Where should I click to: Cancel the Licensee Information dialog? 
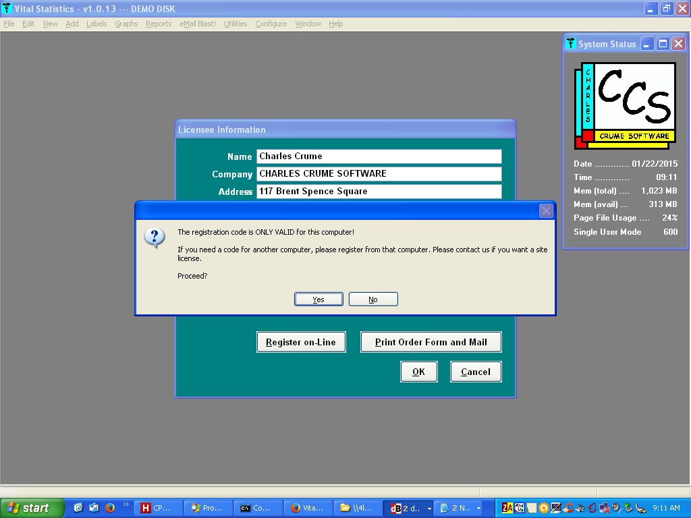[476, 372]
